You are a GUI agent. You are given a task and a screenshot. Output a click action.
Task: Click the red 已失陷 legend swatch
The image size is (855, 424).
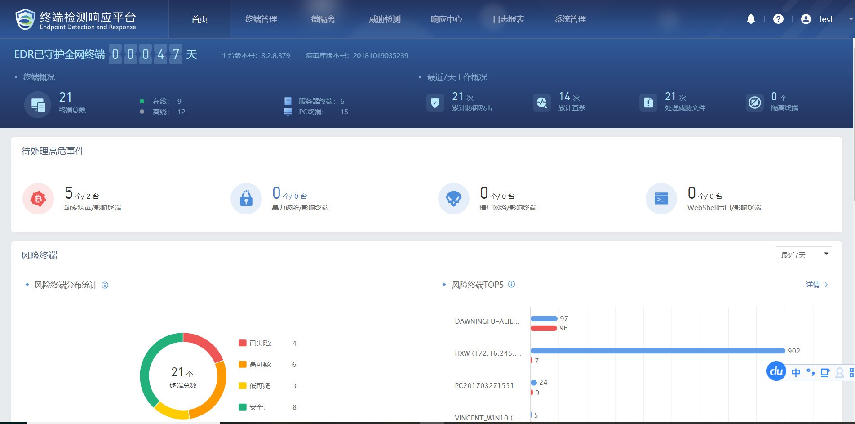pos(243,343)
